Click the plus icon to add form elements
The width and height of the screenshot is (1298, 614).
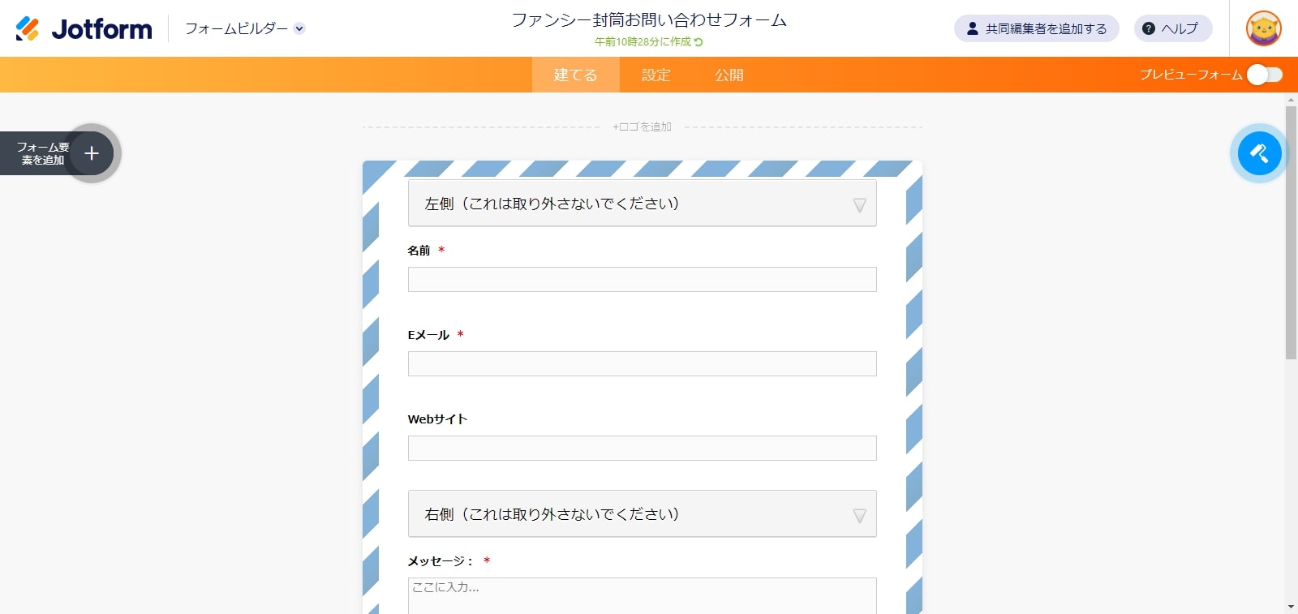click(92, 153)
